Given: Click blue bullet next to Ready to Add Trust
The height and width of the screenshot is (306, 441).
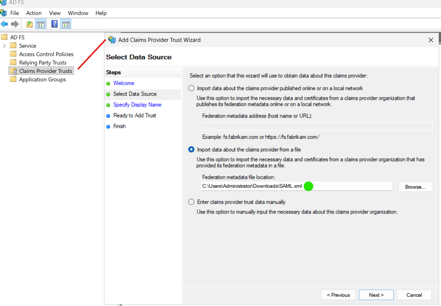Looking at the screenshot, I should [108, 116].
